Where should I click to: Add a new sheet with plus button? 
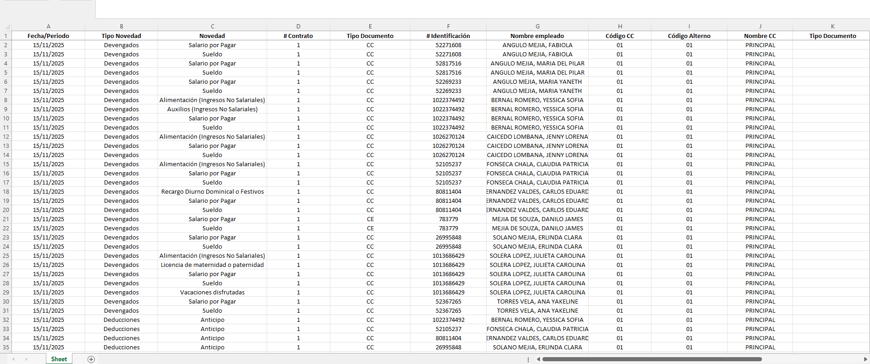point(91,359)
